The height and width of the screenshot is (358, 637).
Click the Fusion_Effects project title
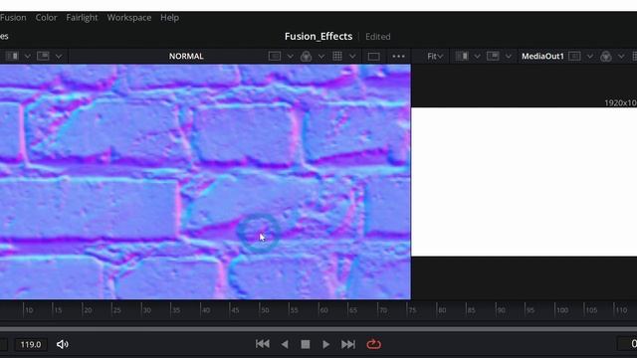click(x=318, y=36)
